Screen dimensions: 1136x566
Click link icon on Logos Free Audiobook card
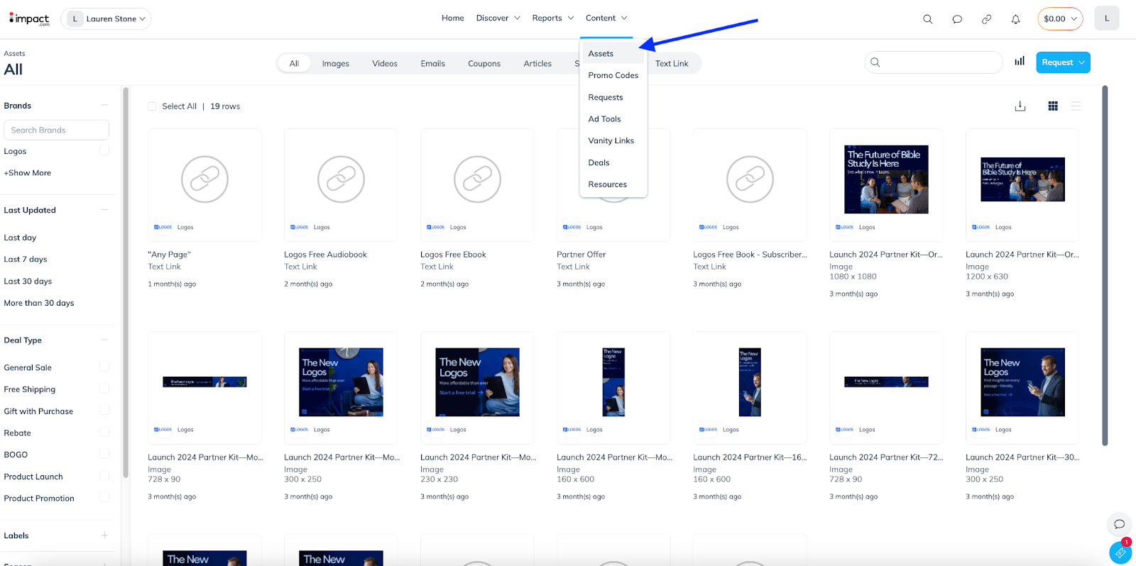click(341, 179)
